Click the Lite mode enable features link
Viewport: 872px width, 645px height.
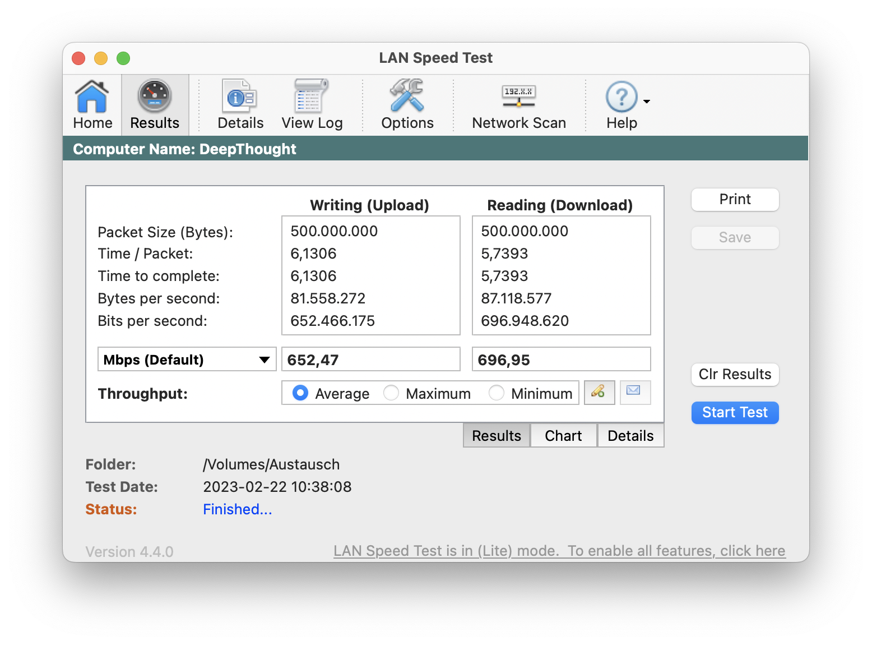pos(559,551)
